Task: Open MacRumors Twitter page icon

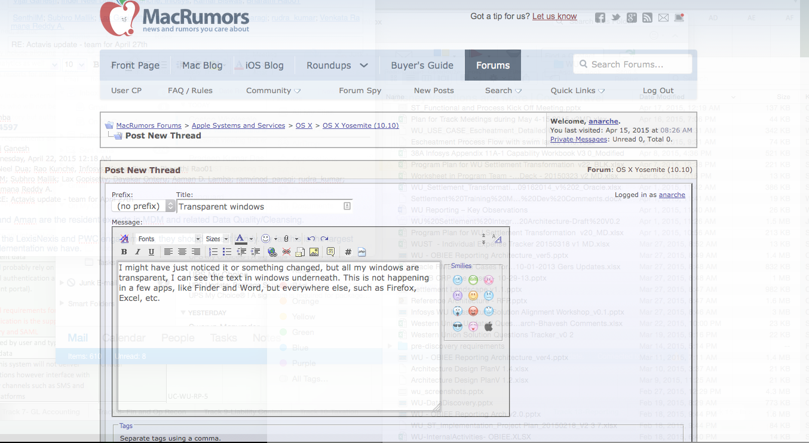Action: (616, 17)
